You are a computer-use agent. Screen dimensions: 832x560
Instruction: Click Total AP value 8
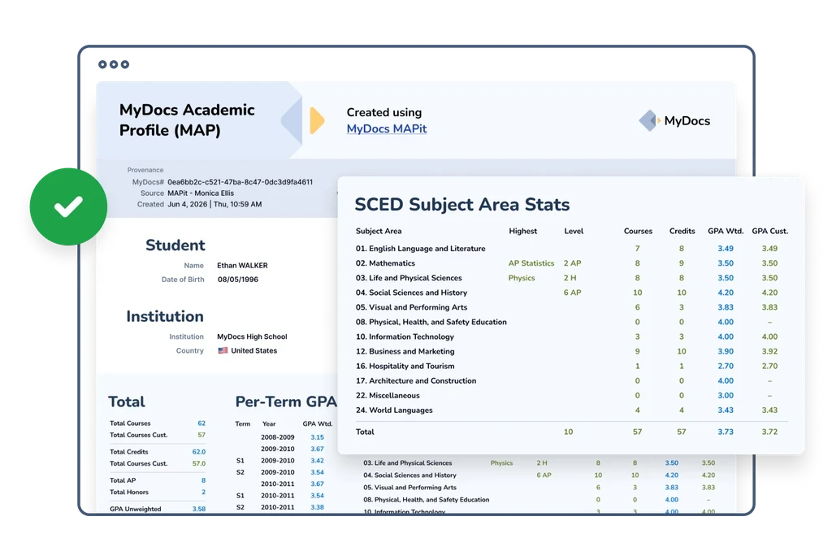(x=203, y=480)
